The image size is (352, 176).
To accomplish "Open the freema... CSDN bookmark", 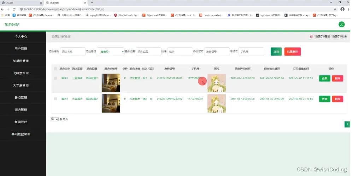I will 41,15.
